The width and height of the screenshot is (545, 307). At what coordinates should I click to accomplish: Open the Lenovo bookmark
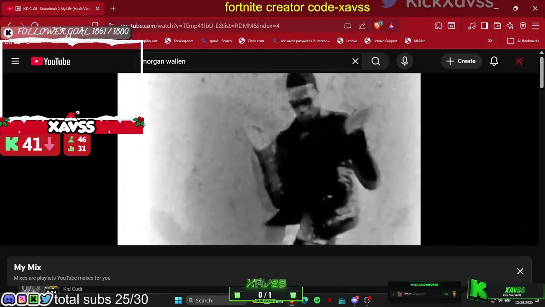(x=347, y=41)
